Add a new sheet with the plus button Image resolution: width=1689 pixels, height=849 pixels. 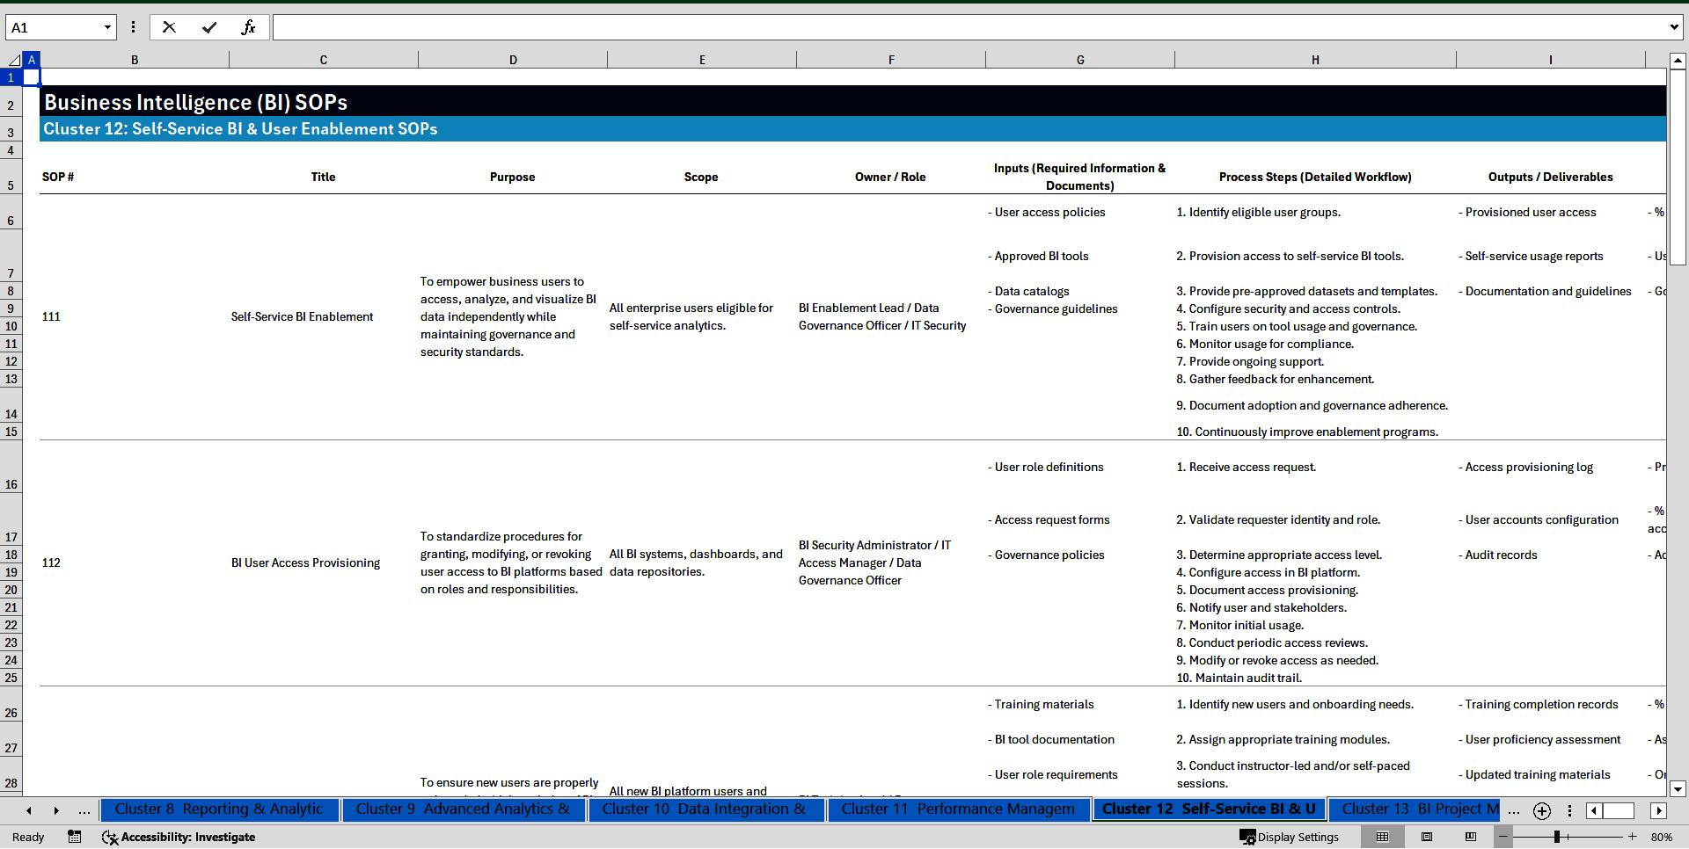pyautogui.click(x=1541, y=810)
